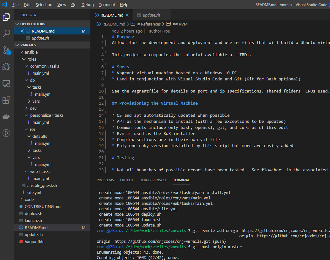
Task: Click breadcrumb symbol icon before RVM
Action: coord(168,24)
